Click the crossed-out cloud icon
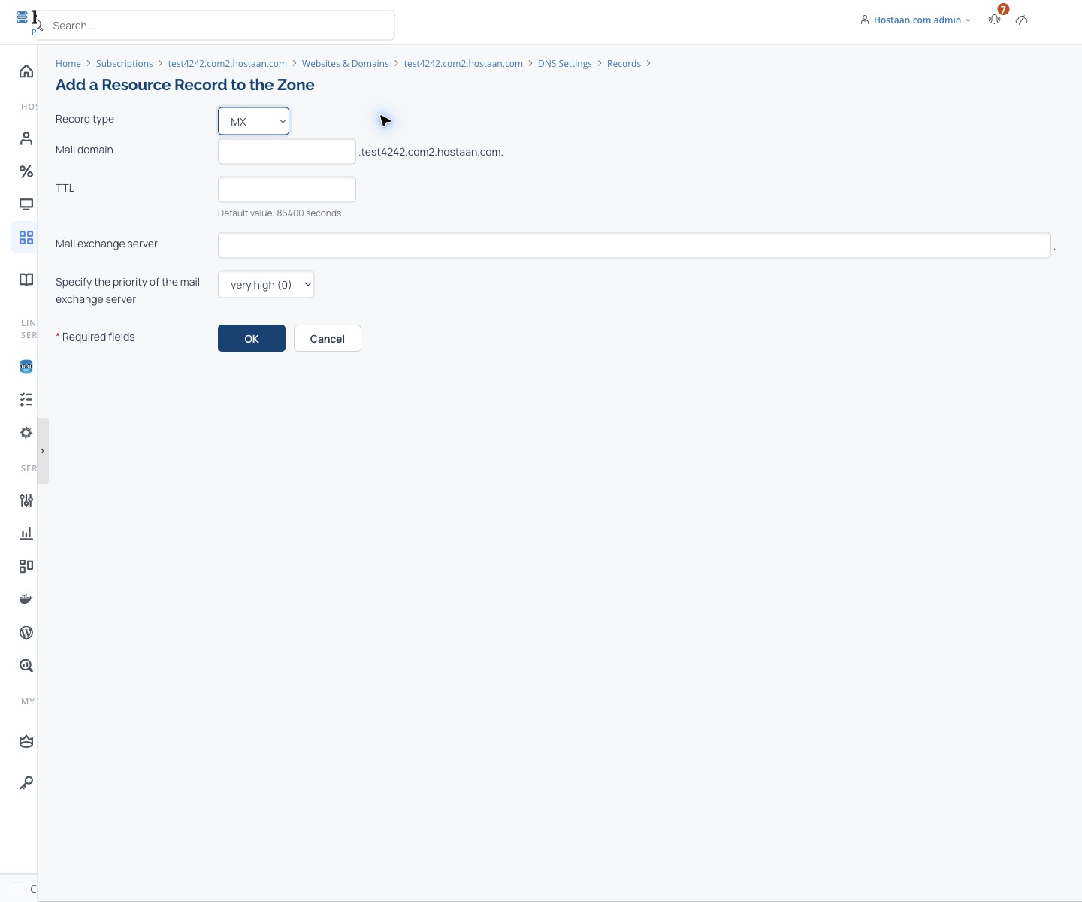Screen dimensions: 1082x902 coord(1021,20)
